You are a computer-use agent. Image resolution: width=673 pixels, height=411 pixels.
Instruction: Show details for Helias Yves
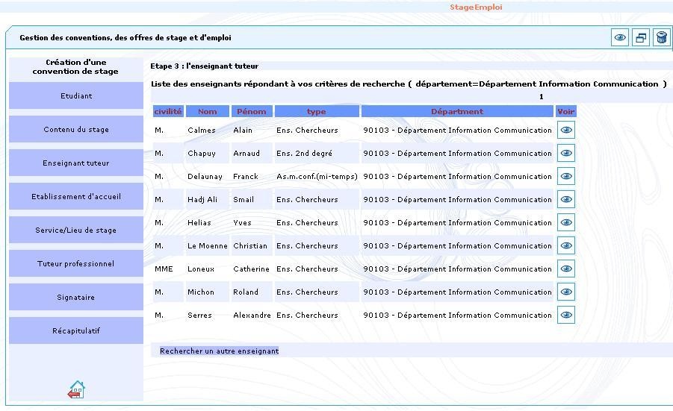(566, 222)
